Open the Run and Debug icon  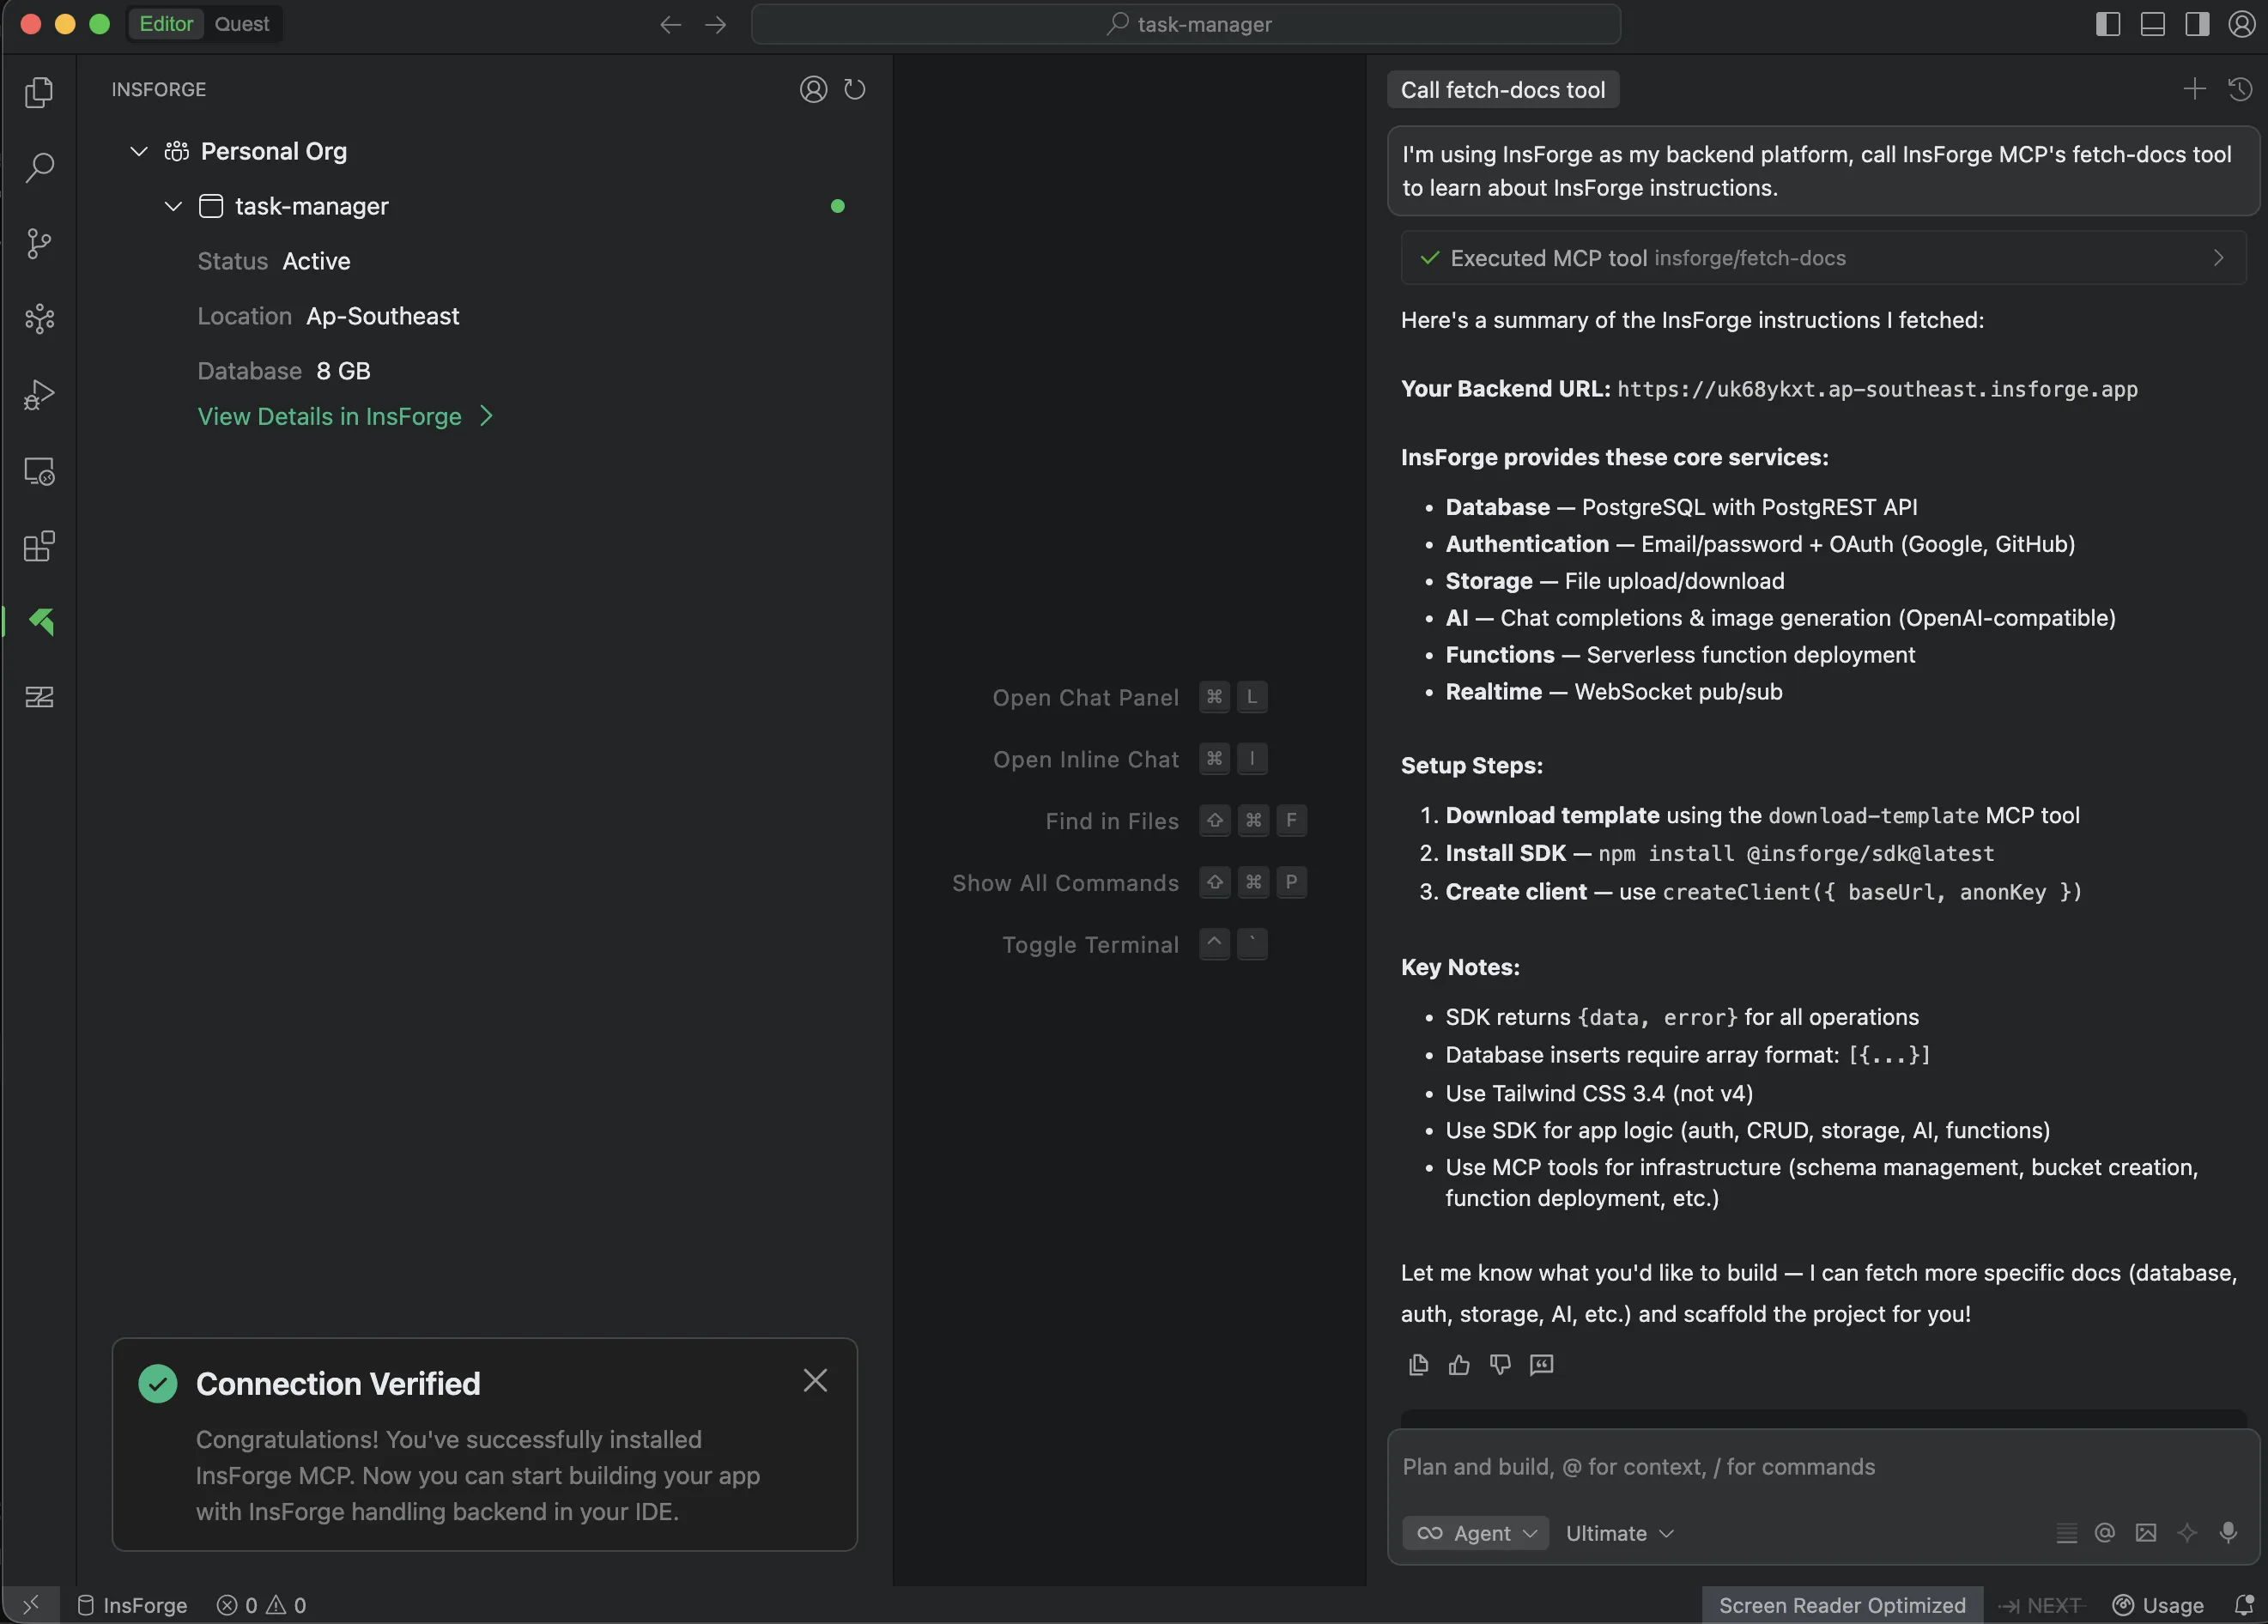pos(39,395)
